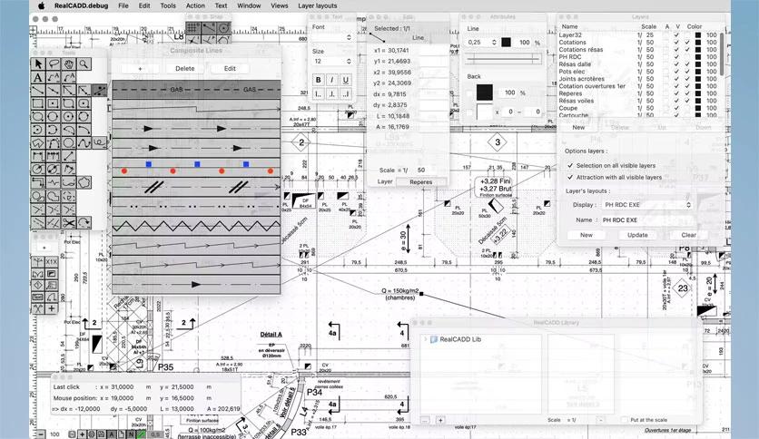Screen dimensions: 759x439
Task: Select the GAS composite line style
Action: pyautogui.click(x=196, y=90)
